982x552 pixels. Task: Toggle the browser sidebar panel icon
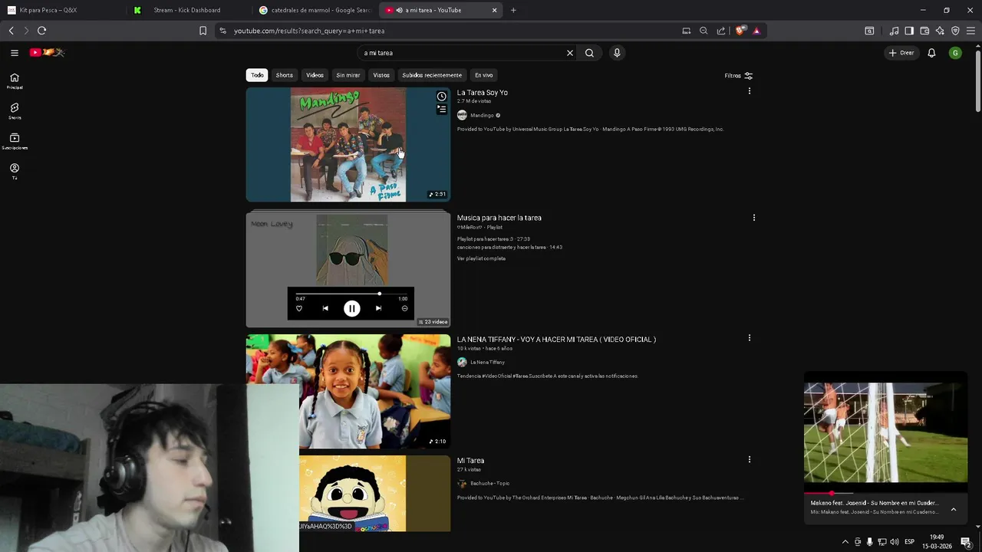(909, 31)
